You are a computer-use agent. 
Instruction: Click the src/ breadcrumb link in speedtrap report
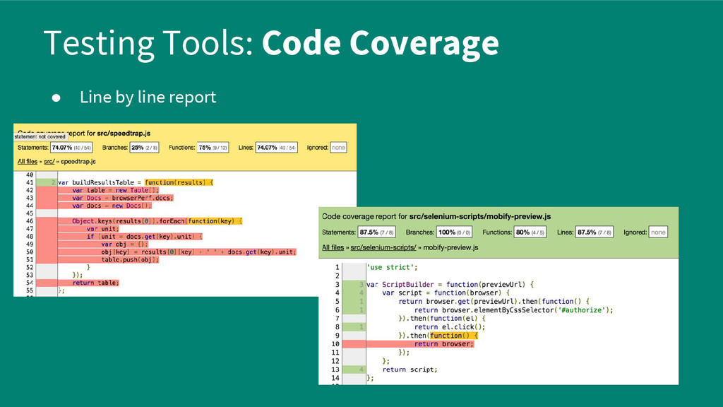49,162
